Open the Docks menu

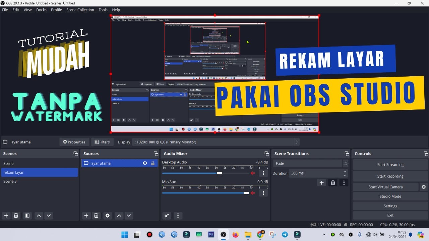pyautogui.click(x=41, y=10)
